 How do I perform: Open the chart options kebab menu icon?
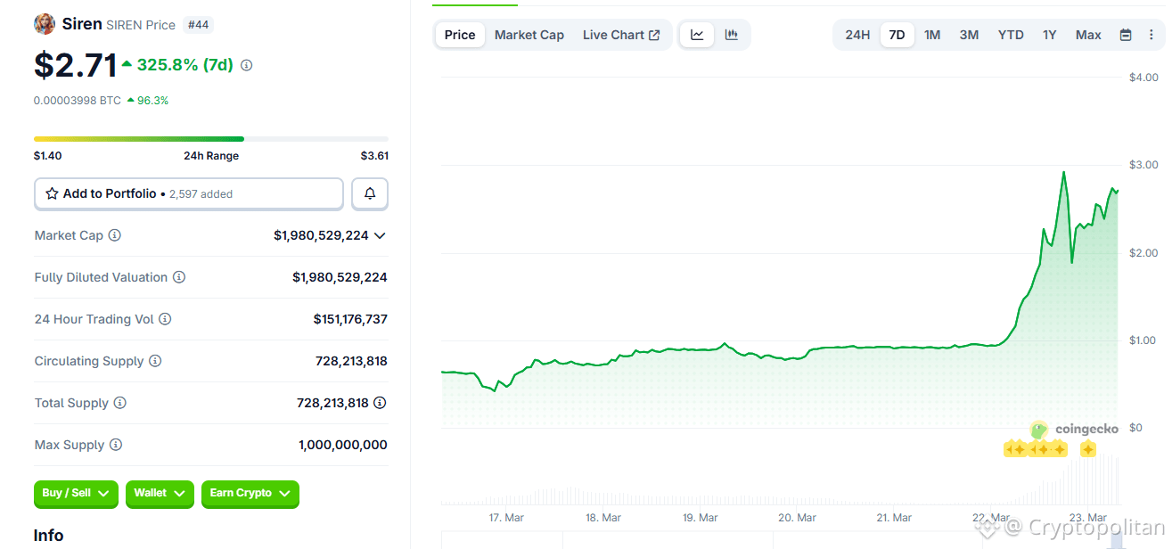1152,34
